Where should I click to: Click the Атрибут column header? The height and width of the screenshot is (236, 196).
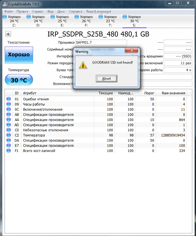58,93
